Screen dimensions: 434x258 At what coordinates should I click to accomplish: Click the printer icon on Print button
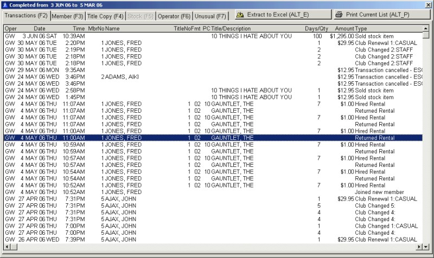339,15
